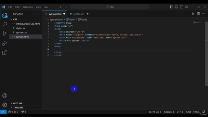Open Explorer Views and More Actions ellipsis
Screen dimensions: 208x117
(x=38, y=14)
